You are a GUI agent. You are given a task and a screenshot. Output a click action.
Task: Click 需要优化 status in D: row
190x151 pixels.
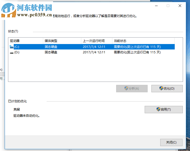click(137, 52)
